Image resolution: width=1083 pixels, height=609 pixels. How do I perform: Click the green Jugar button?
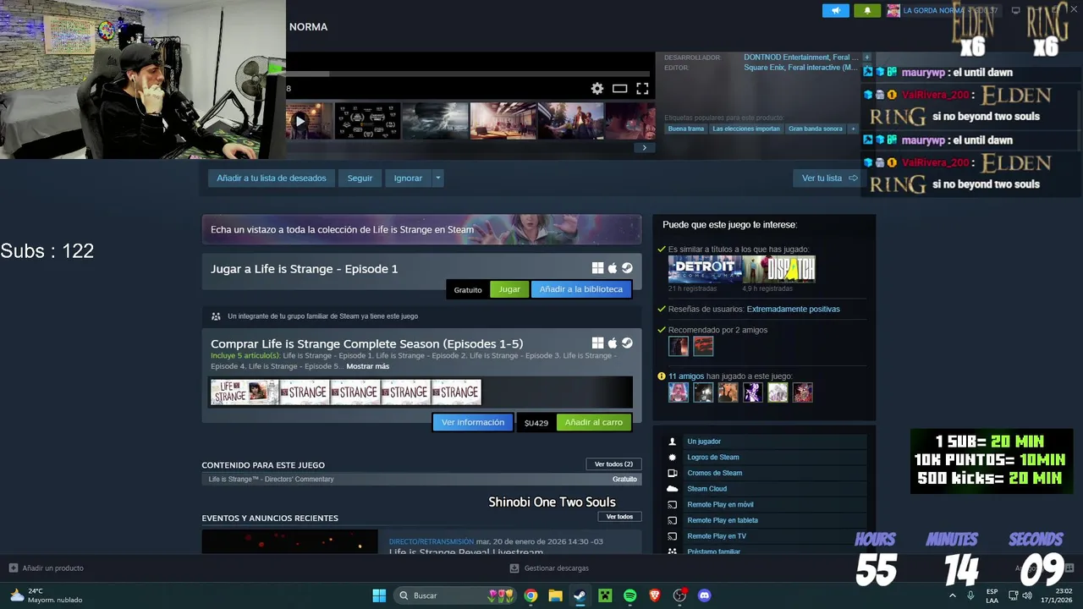[x=509, y=289]
